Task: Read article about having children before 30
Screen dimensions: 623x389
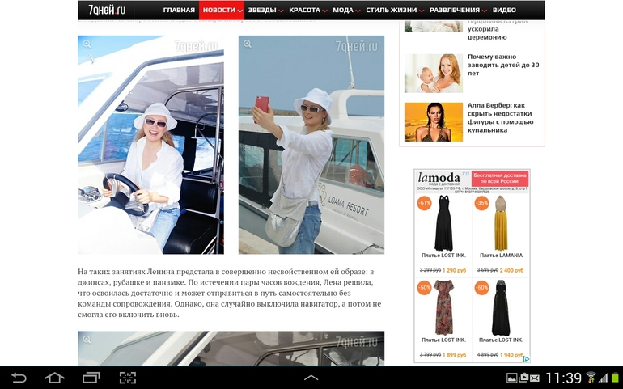Action: pyautogui.click(x=502, y=65)
